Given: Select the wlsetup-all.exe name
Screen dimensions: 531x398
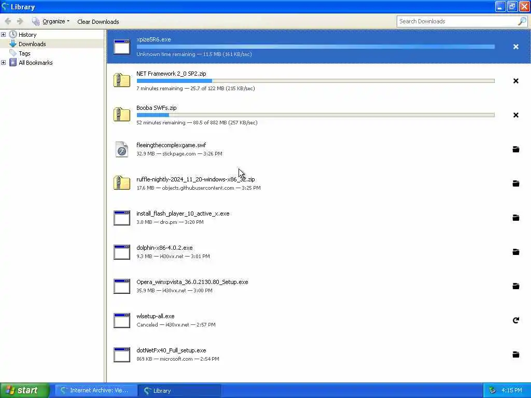Looking at the screenshot, I should [156, 316].
